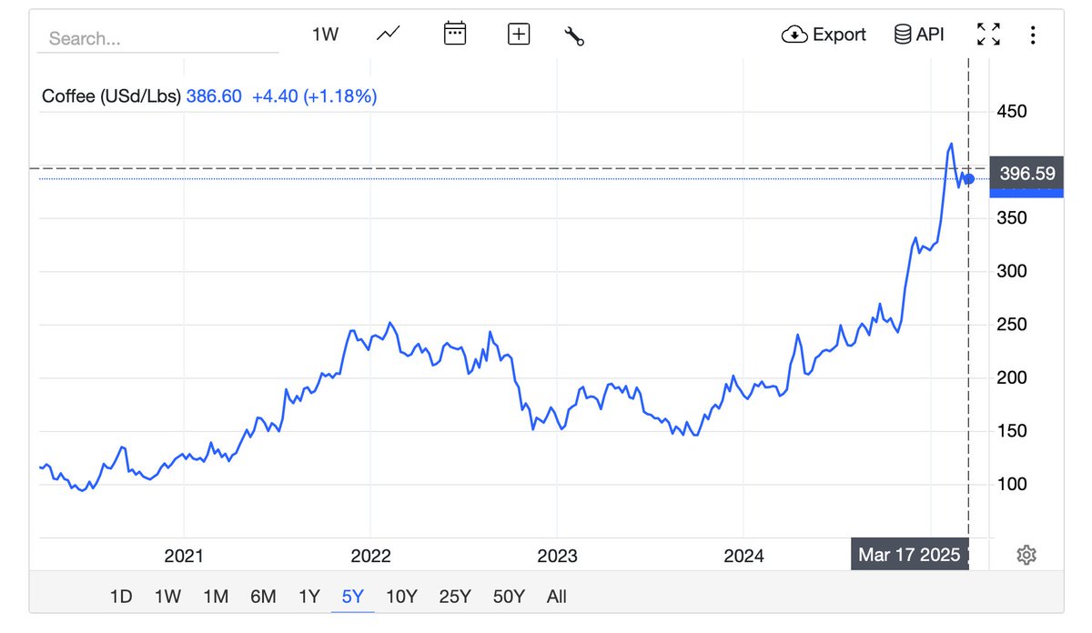This screenshot has width=1092, height=633.
Task: Open the API database icon
Action: 902,34
